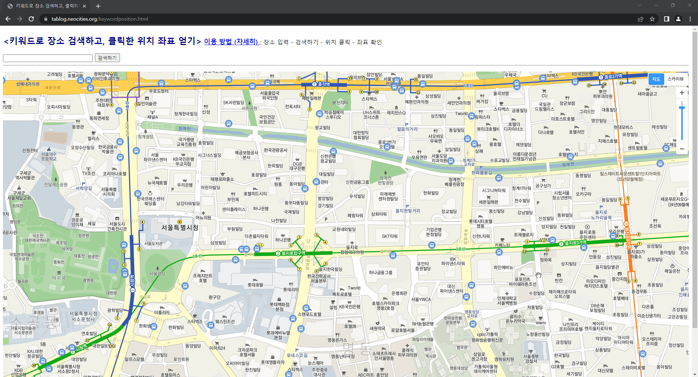
Task: Click the 서울광장 park label
Action: [157, 273]
